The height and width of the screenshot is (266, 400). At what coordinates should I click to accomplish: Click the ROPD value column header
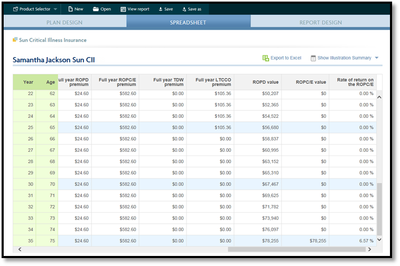pyautogui.click(x=258, y=82)
